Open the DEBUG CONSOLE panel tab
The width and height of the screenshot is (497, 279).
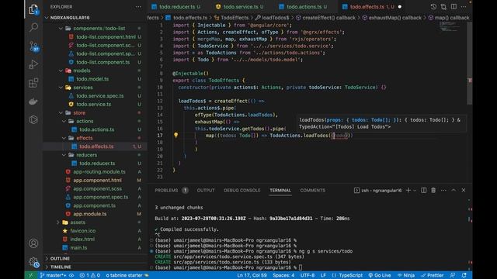coord(242,190)
